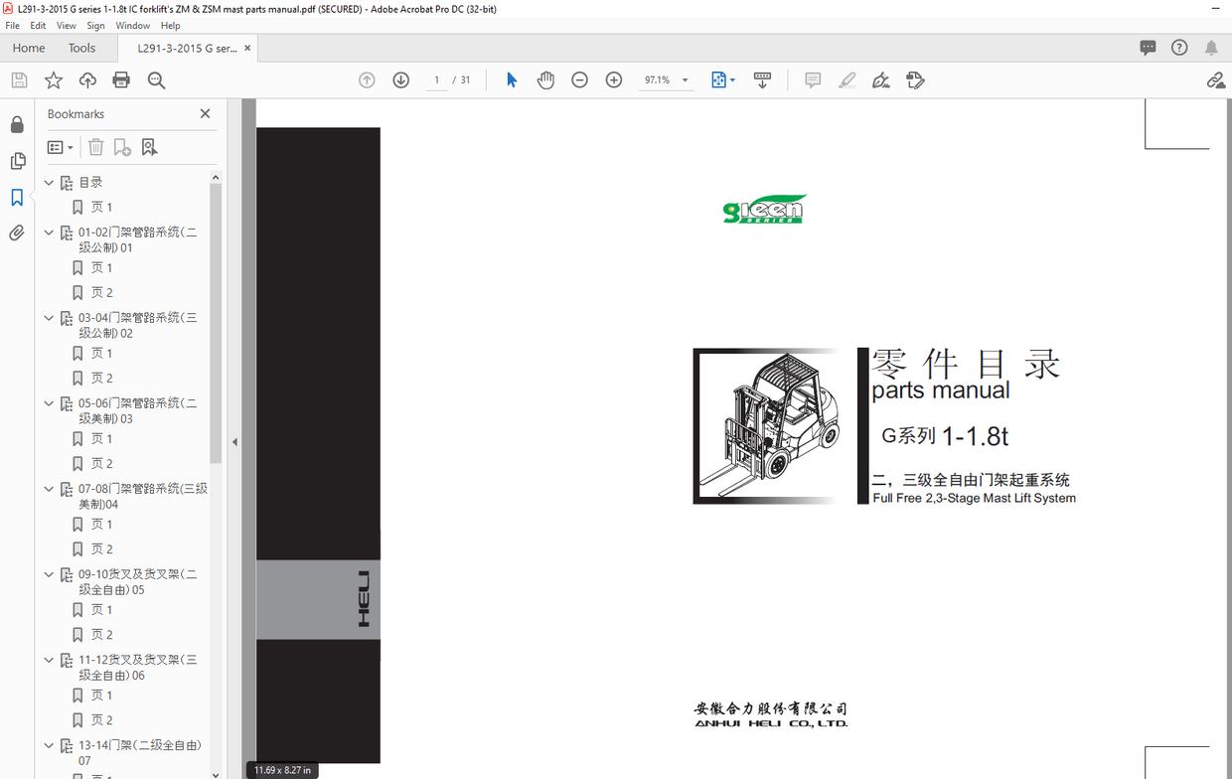1232x779 pixels.
Task: Switch to the Tools tab
Action: (x=81, y=48)
